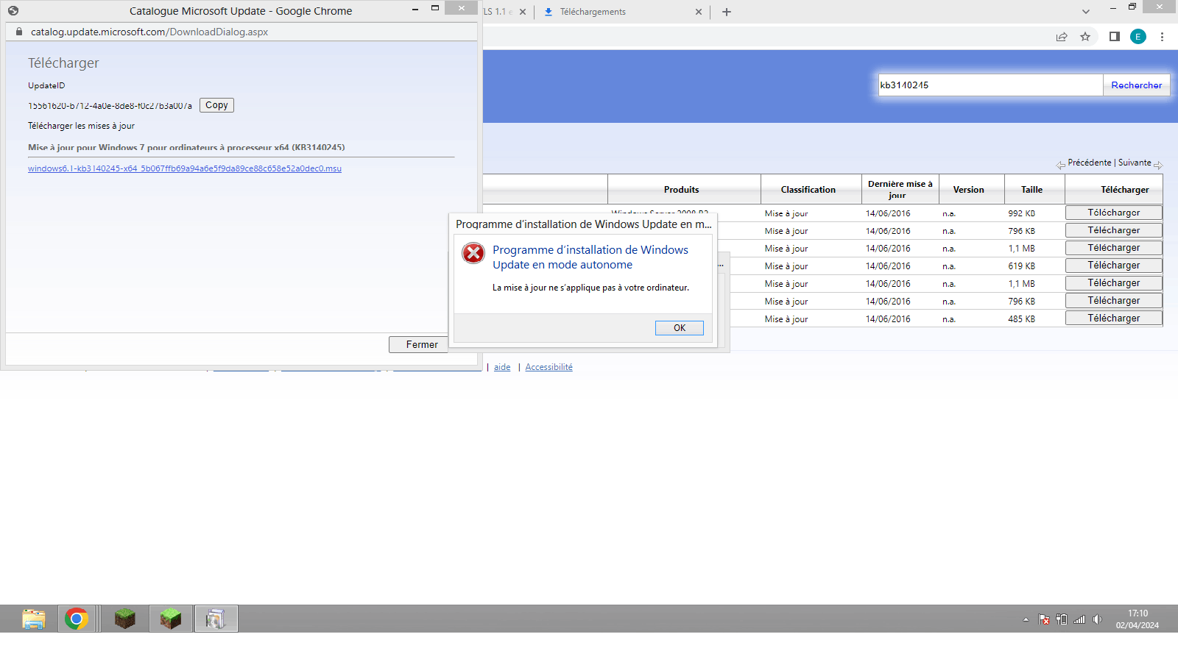Click the Rechercher search button
Screen dimensions: 1178x662
(x=1137, y=85)
